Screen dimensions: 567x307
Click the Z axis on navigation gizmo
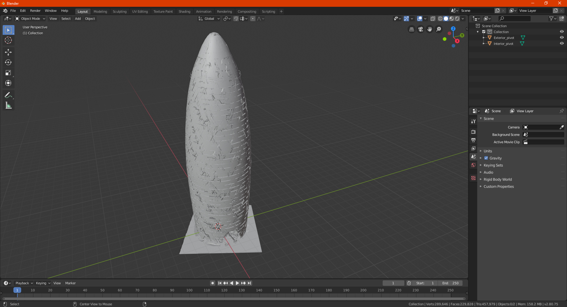point(453,29)
